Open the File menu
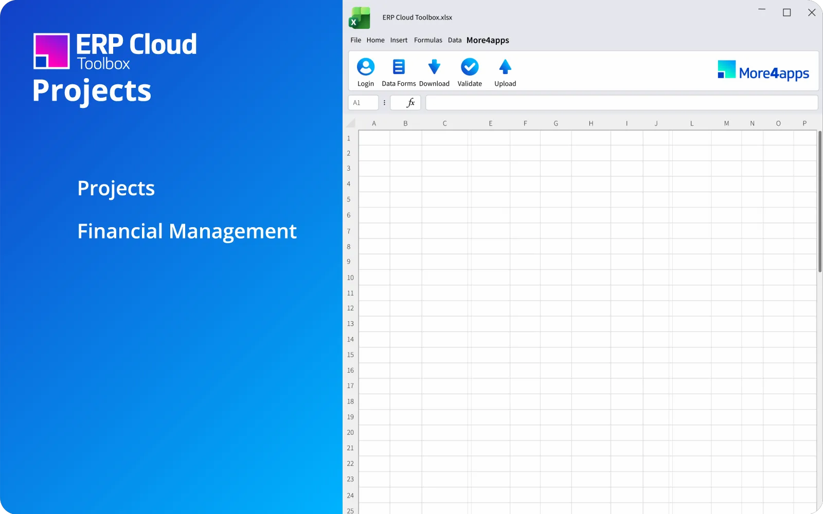The height and width of the screenshot is (514, 823). tap(356, 40)
